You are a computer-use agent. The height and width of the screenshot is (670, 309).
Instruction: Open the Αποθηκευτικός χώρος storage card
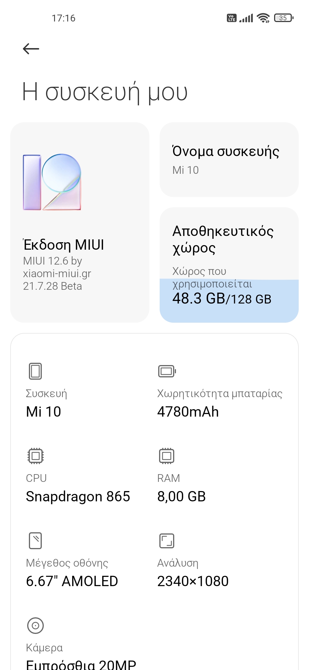[x=229, y=243]
